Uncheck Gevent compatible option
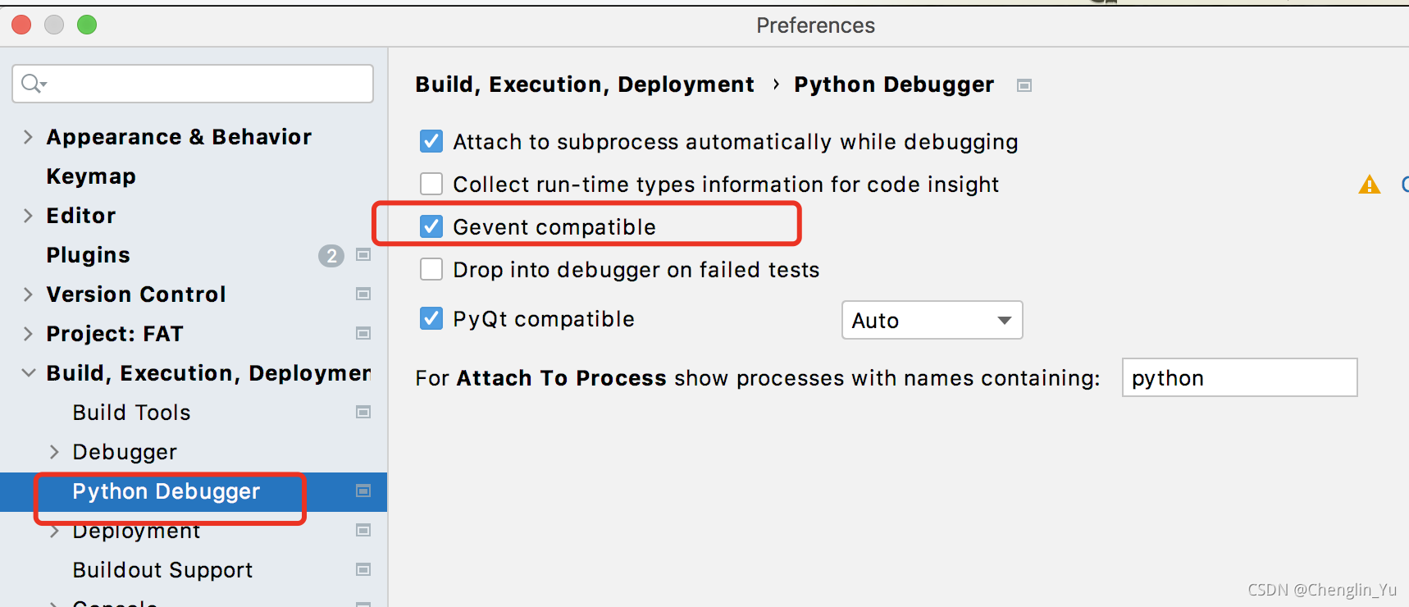 (431, 227)
